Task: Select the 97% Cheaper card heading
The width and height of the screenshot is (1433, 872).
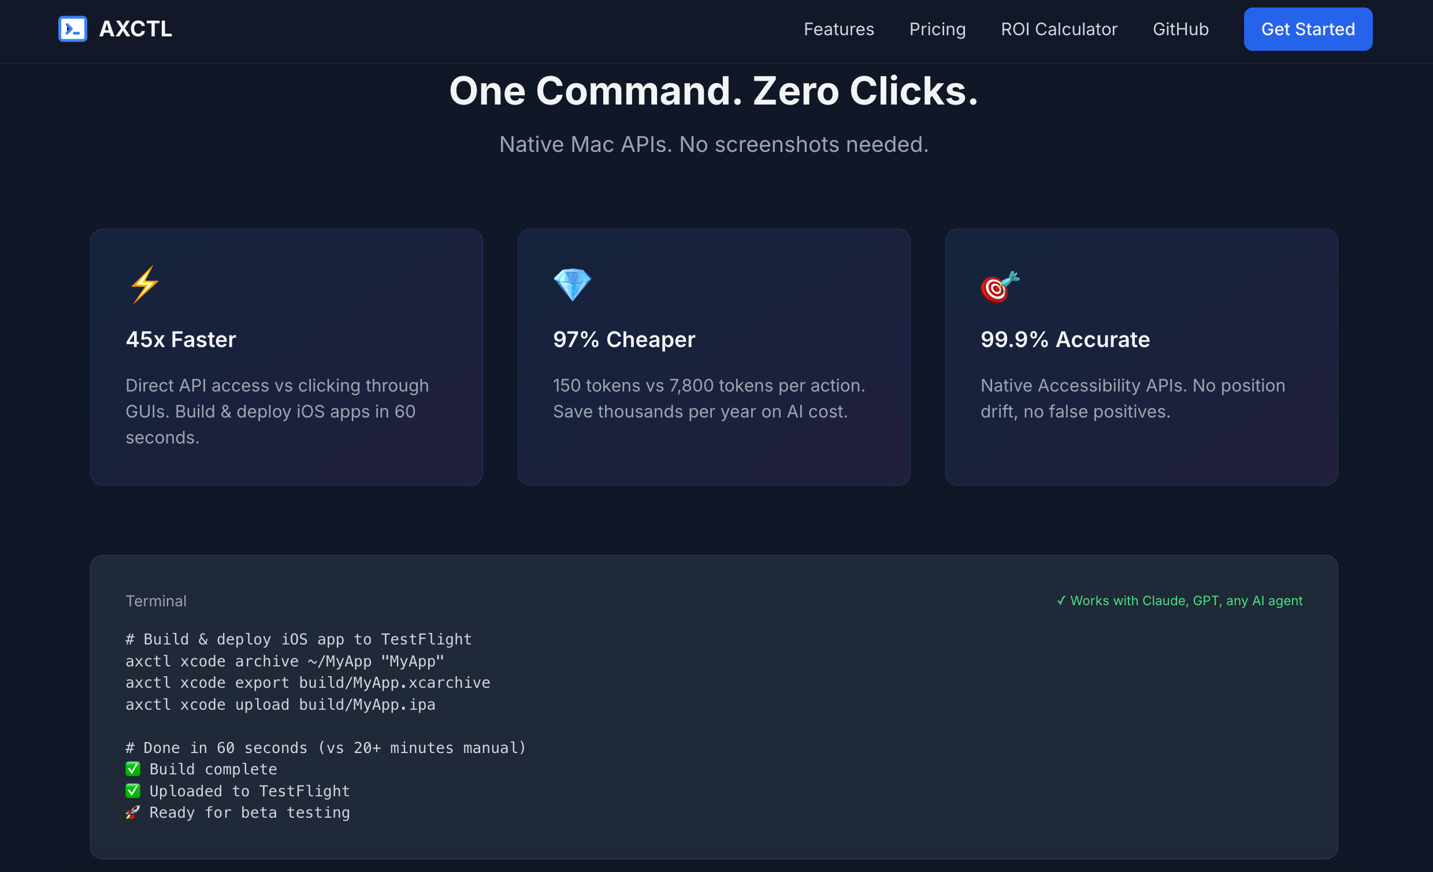Action: pos(624,340)
